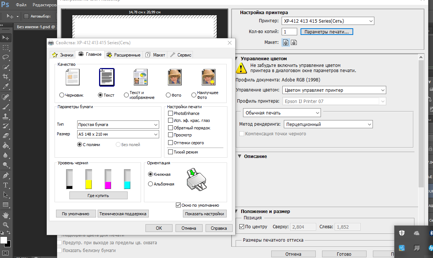Enable Оттенки серого checkbox
433x258 pixels.
point(170,142)
